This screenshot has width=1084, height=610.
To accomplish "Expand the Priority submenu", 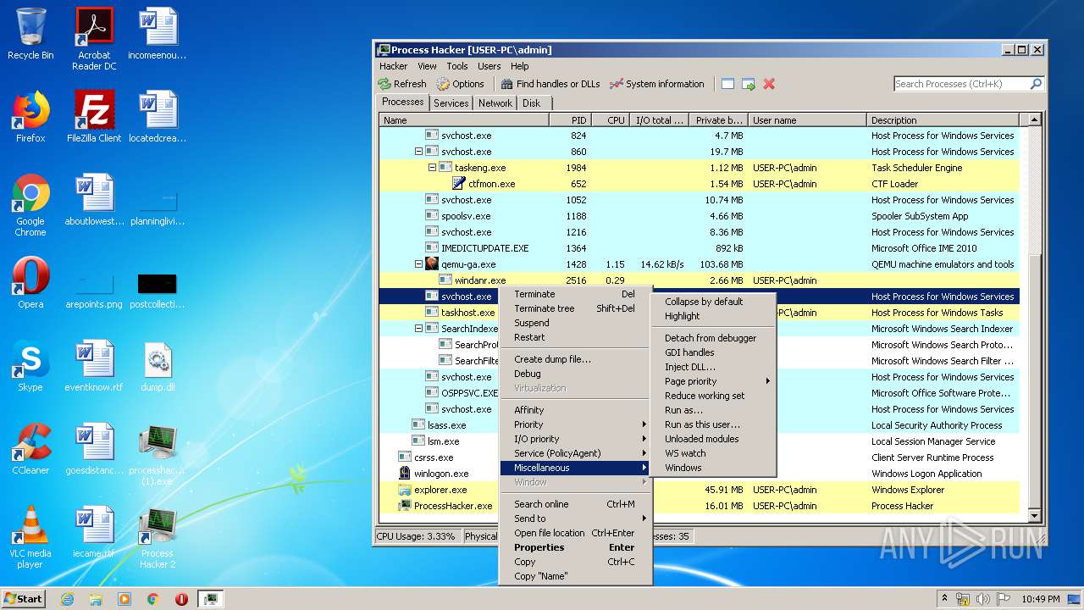I will (x=575, y=424).
